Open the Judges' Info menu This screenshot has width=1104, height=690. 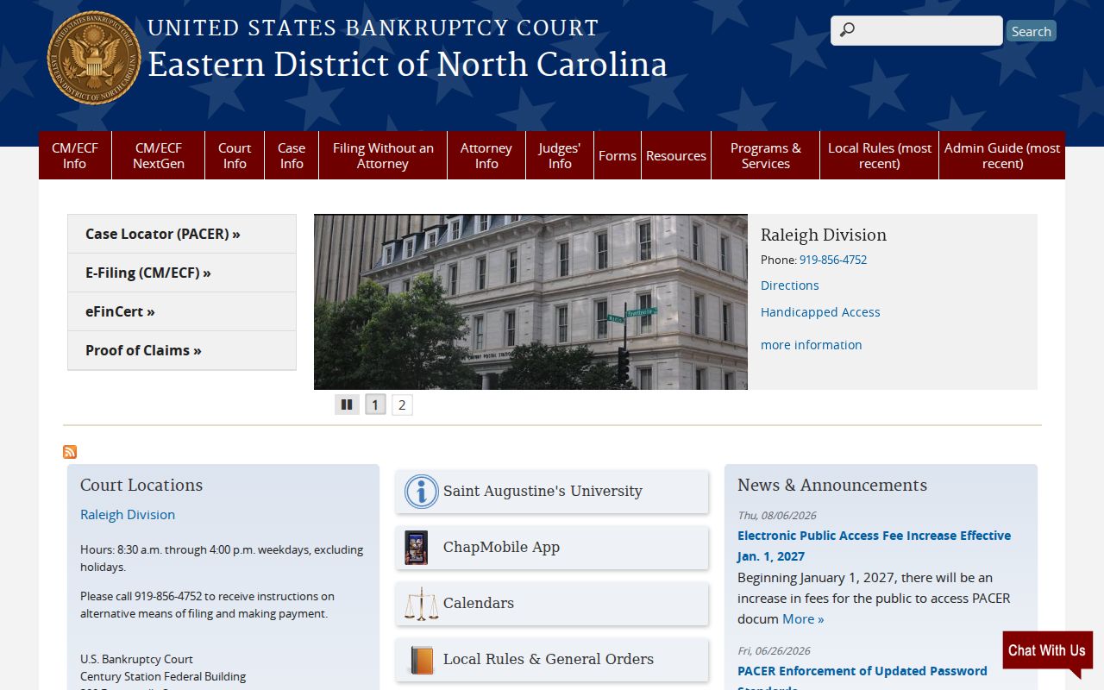560,155
